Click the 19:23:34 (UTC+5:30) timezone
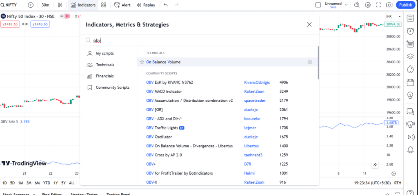The height and width of the screenshot is (195, 418). coord(371,183)
